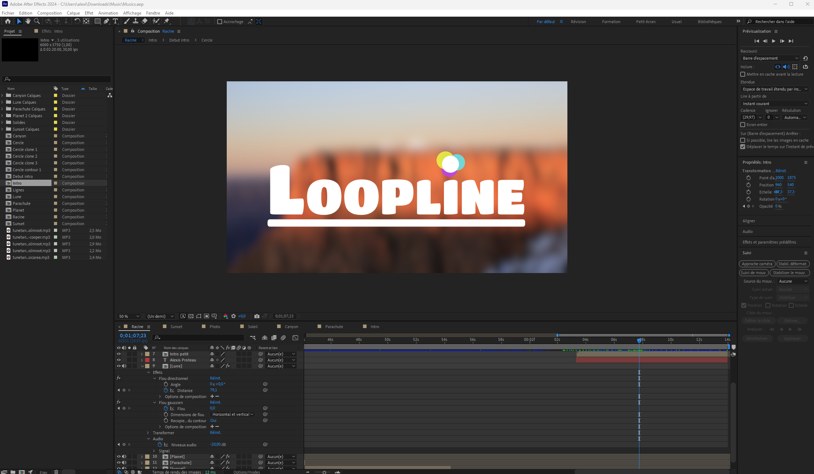
Task: Click the red label swatch of Alexis Proteau
Action: (147, 360)
